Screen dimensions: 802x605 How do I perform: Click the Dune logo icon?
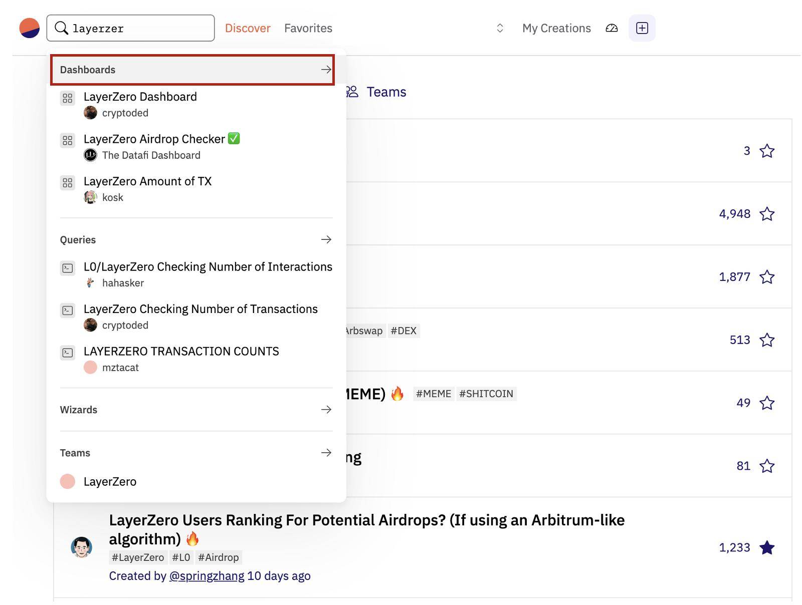click(x=30, y=28)
